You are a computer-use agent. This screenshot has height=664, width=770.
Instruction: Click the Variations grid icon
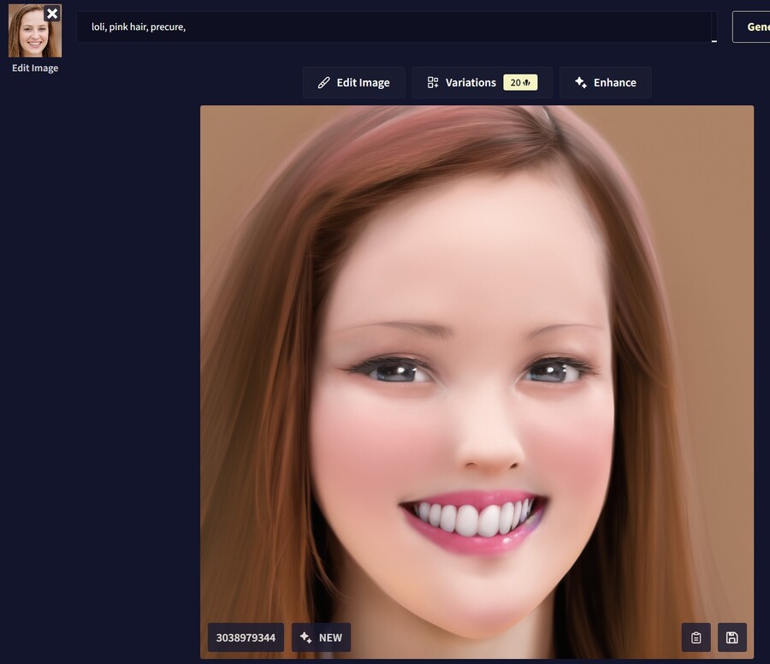433,83
